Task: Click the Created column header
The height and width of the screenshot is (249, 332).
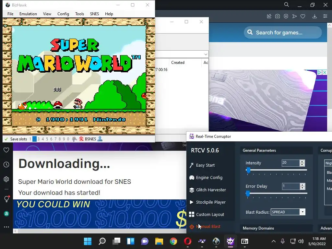Action: 178,63
